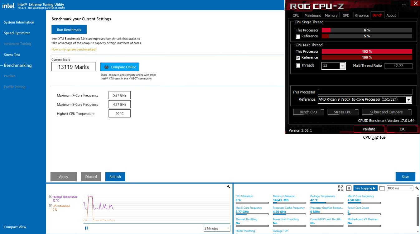Toggle the Threads checkbox in CPU-Z

click(x=298, y=65)
